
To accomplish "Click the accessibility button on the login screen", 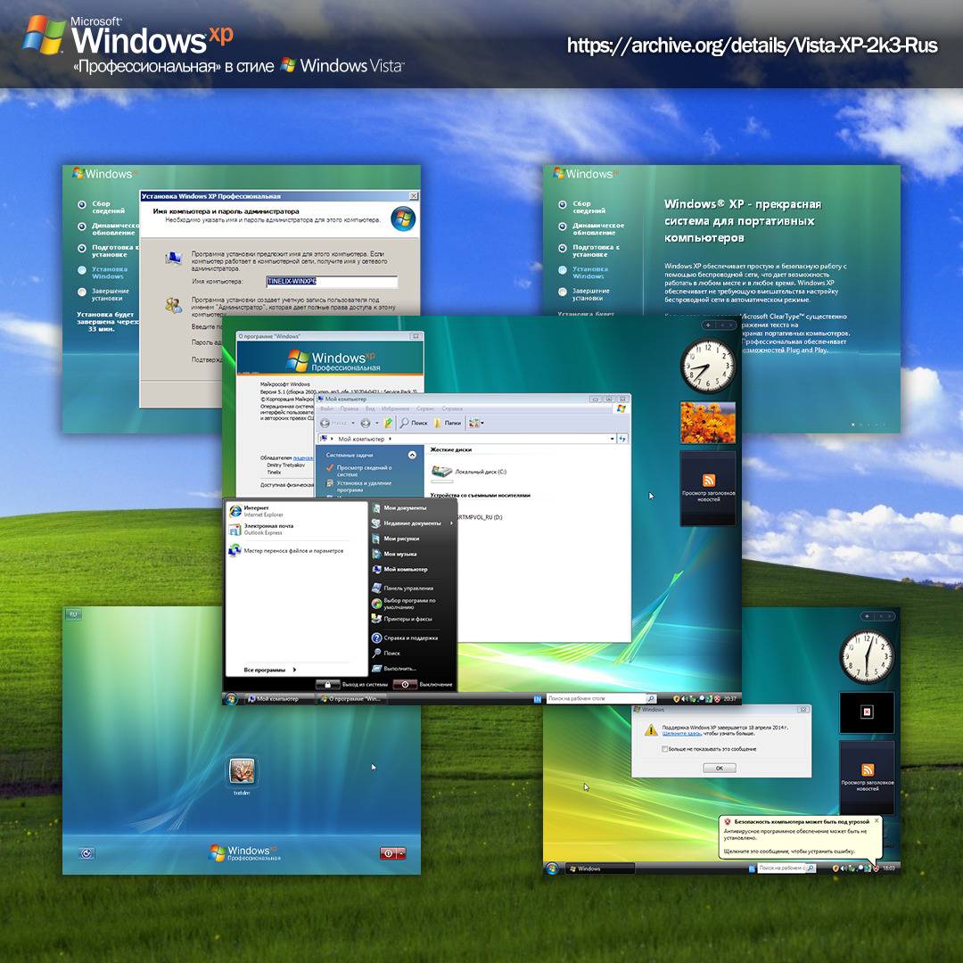I will pos(87,853).
